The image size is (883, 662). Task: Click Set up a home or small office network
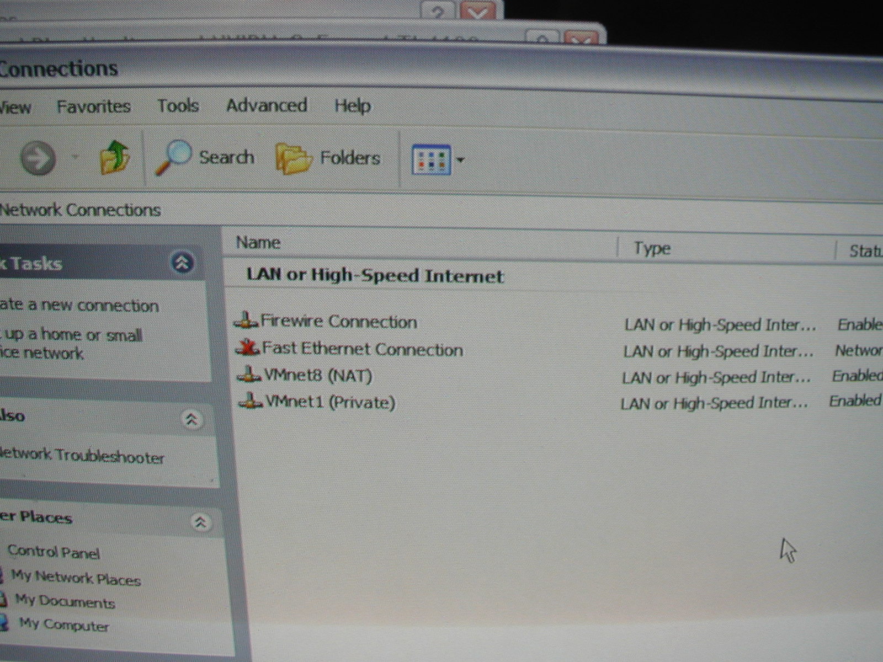[x=71, y=343]
